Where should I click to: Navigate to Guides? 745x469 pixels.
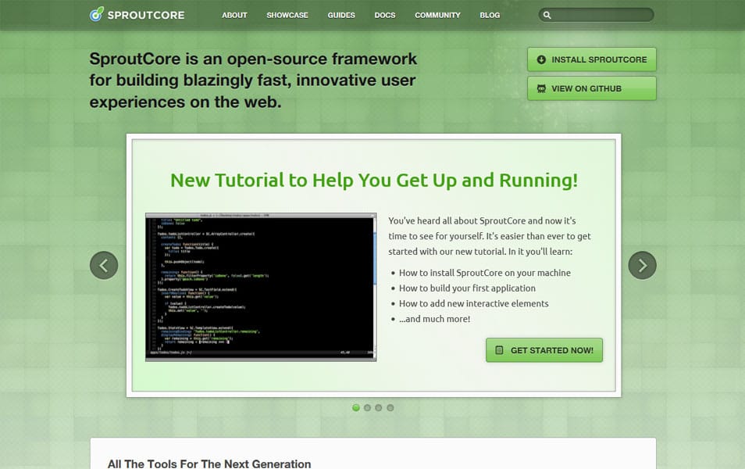pyautogui.click(x=341, y=15)
